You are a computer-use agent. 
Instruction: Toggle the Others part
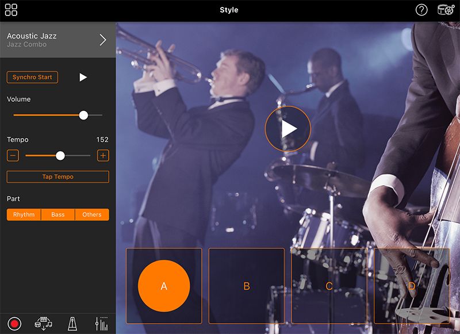(x=92, y=214)
